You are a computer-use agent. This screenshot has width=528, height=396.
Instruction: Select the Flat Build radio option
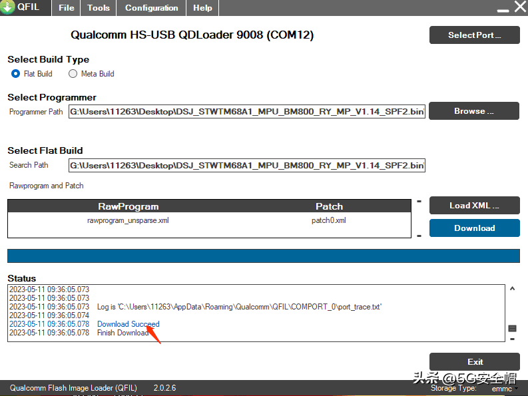(15, 74)
